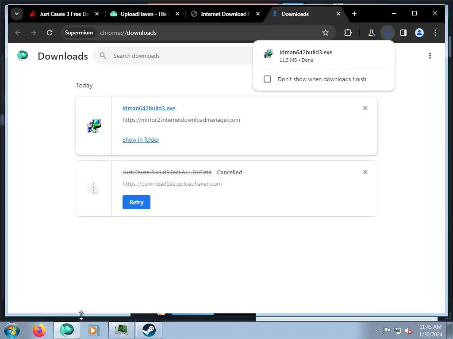The image size is (453, 339).
Task: Open the idman642build3.exe link in list
Action: [x=149, y=109]
